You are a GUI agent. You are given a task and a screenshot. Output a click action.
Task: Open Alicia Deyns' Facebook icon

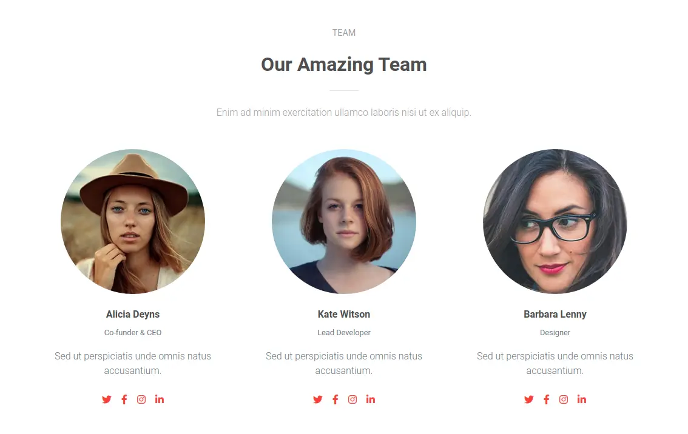coord(124,399)
